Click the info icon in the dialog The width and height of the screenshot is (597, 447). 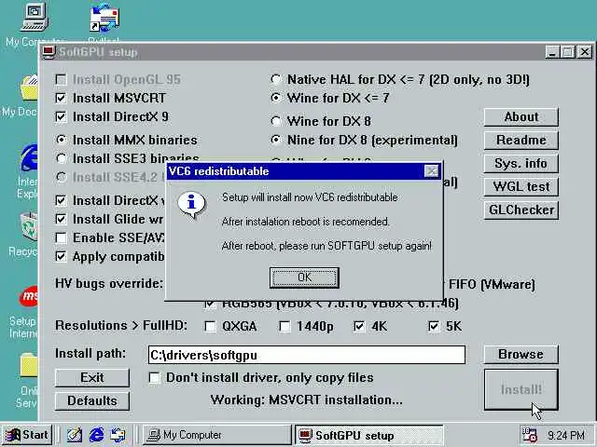point(191,205)
